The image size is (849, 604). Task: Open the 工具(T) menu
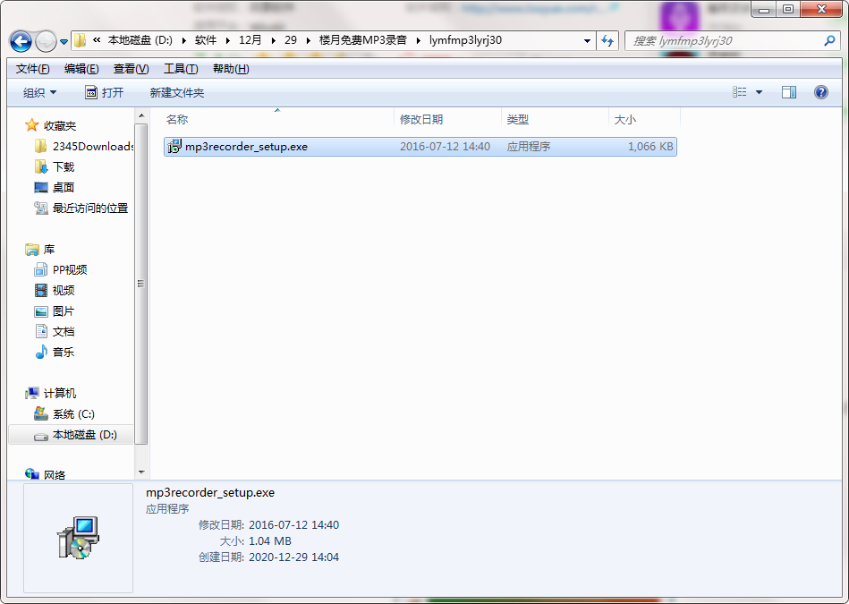[181, 69]
